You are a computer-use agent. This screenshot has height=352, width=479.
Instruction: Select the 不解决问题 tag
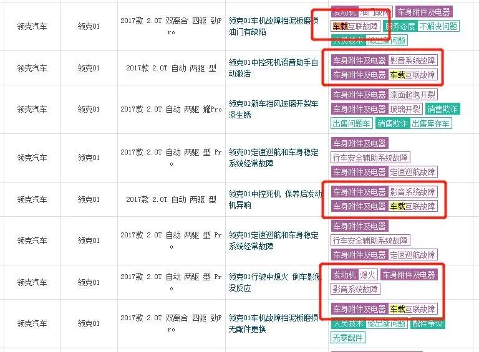tap(438, 26)
